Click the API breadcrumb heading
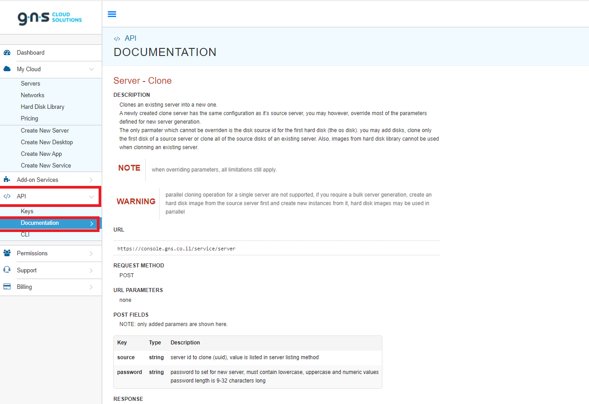This screenshot has width=589, height=404. coord(130,39)
